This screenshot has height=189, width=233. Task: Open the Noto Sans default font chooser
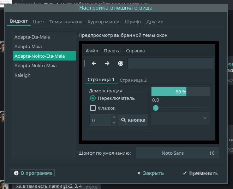pyautogui.click(x=177, y=153)
